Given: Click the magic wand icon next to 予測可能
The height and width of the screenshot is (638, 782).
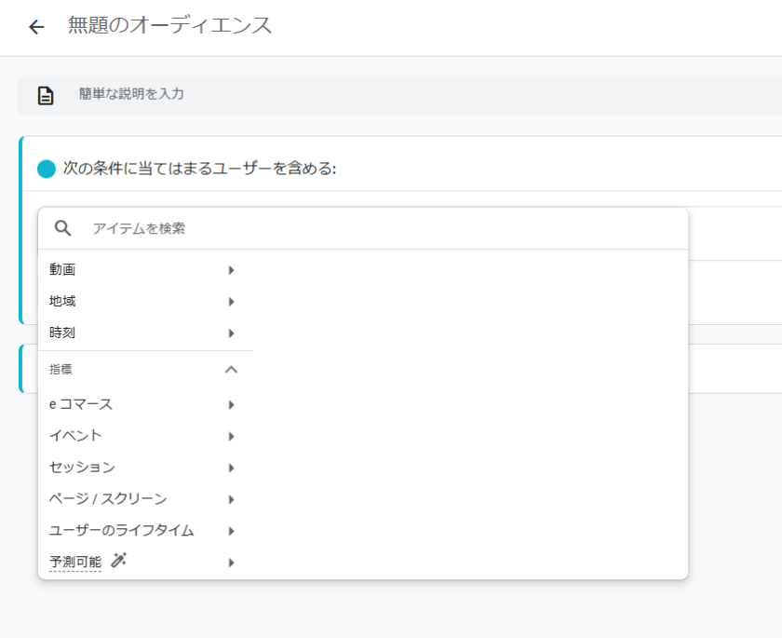Looking at the screenshot, I should click(x=118, y=560).
